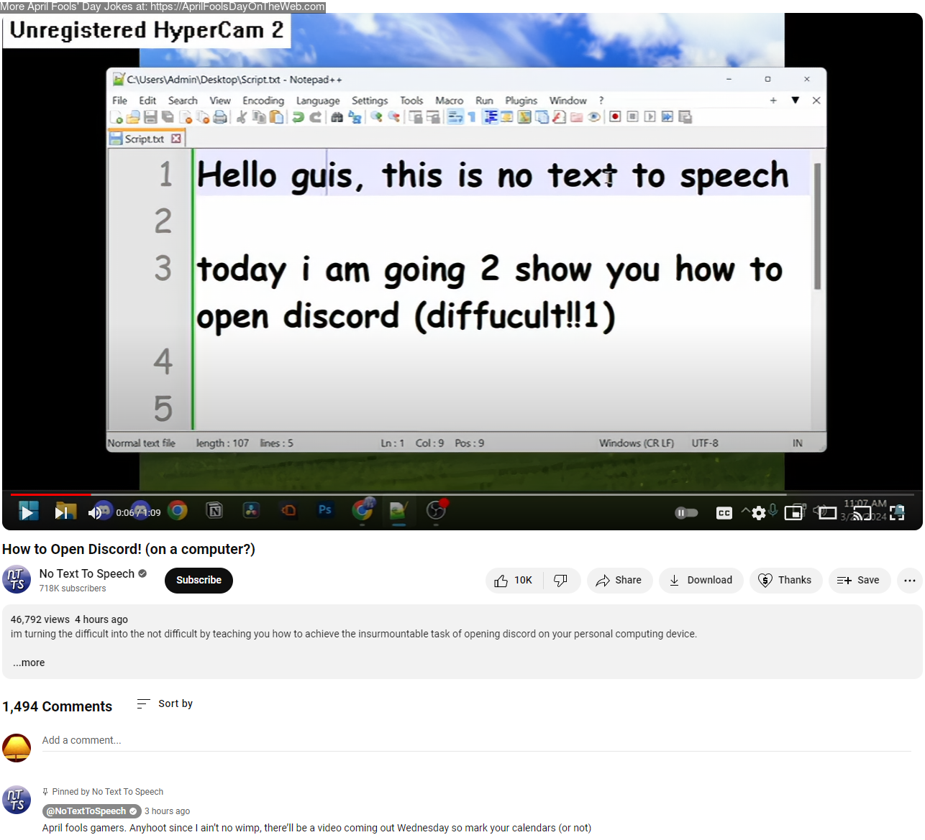Click the New file icon in Notepad++ toolbar

tap(117, 117)
